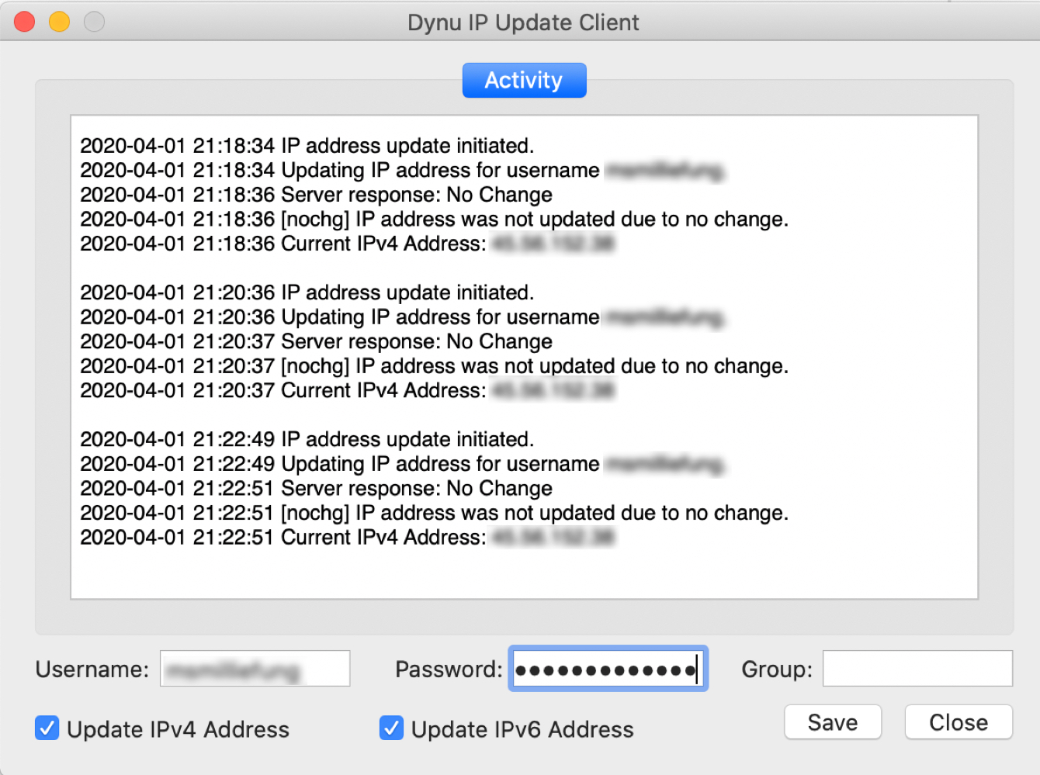Click the 21:20:37 [nochg] log entry
The height and width of the screenshot is (775, 1040).
(x=434, y=366)
